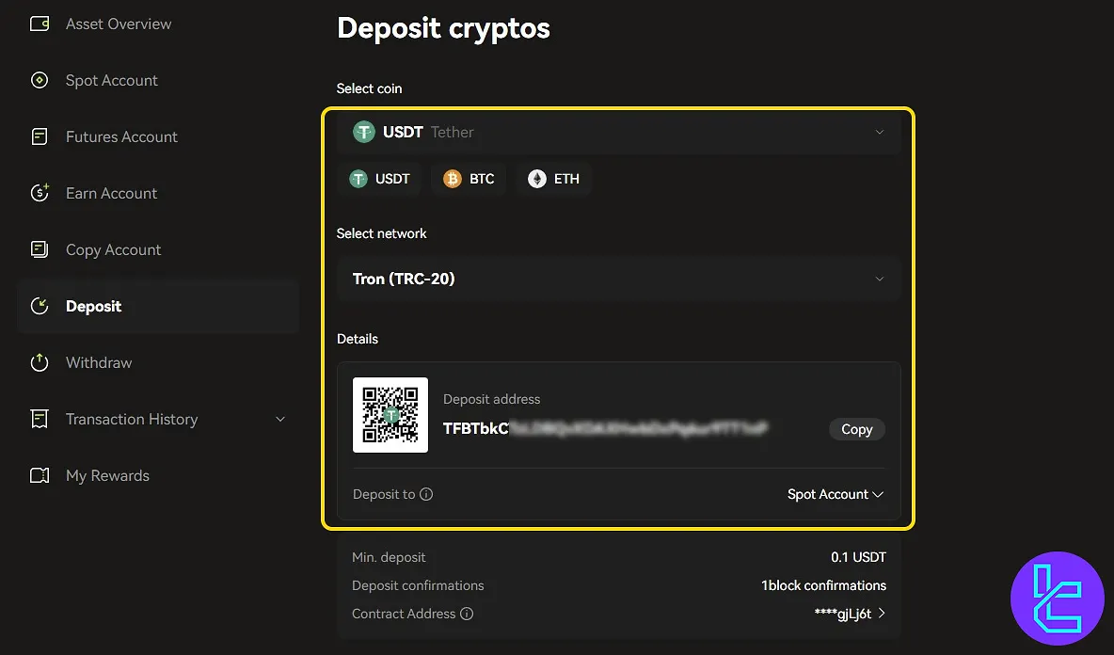
Task: Click the TFBTbkC deposit address text
Action: click(605, 428)
